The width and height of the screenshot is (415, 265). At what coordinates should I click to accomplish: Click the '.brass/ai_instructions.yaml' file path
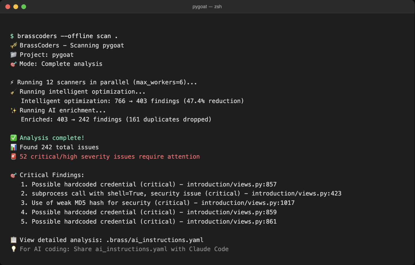coord(155,240)
